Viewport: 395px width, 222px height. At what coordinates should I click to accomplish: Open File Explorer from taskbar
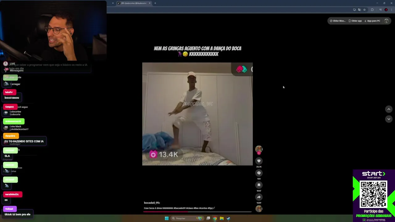(x=222, y=218)
